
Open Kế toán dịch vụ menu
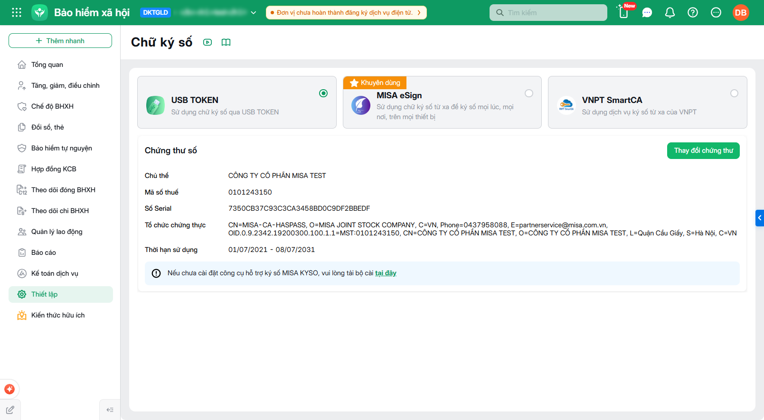click(x=61, y=273)
